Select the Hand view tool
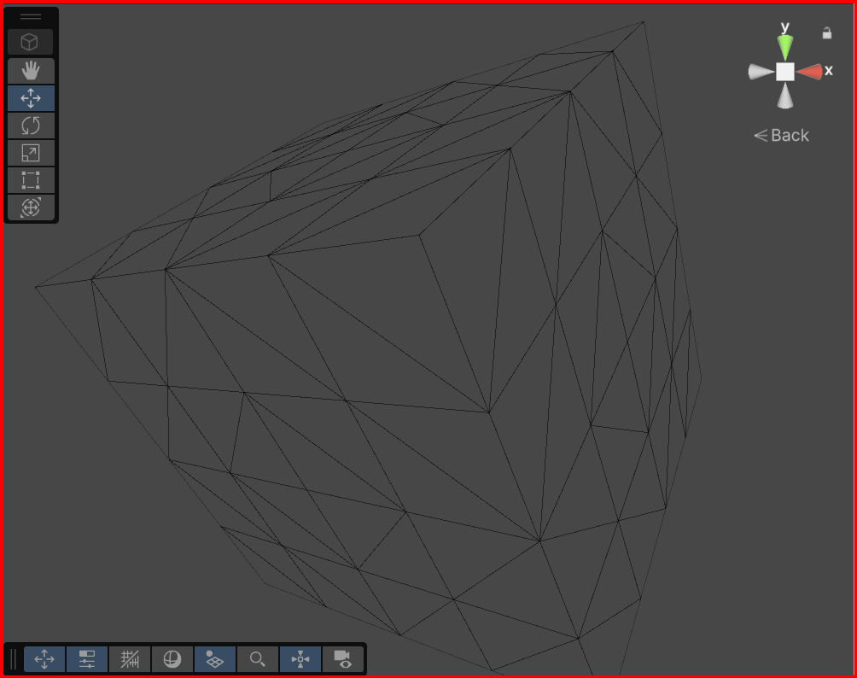 [x=31, y=71]
